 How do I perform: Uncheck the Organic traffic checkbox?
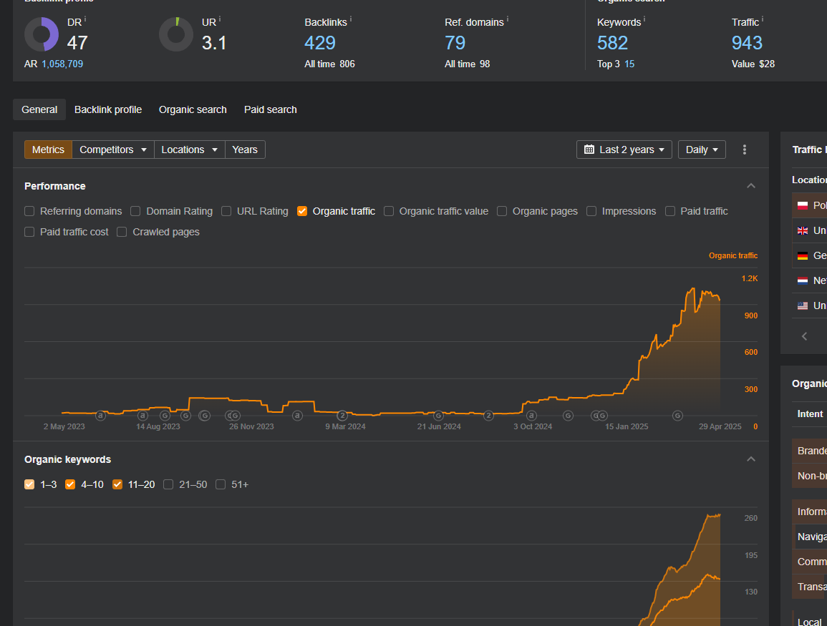point(302,211)
